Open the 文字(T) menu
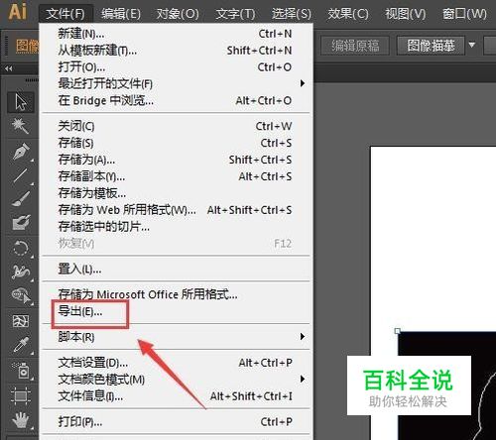This screenshot has height=440, width=496. (x=235, y=14)
